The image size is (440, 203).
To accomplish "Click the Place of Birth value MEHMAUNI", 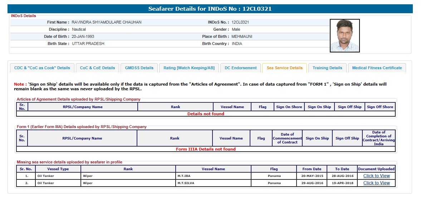I will (x=242, y=36).
